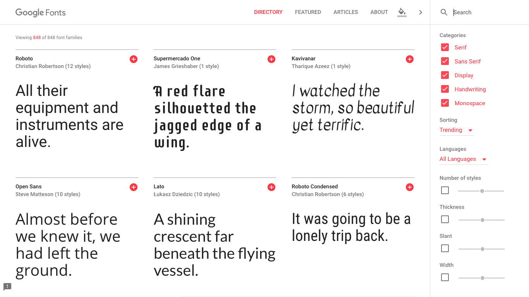Add Roboto using its red plus icon

coord(133,59)
